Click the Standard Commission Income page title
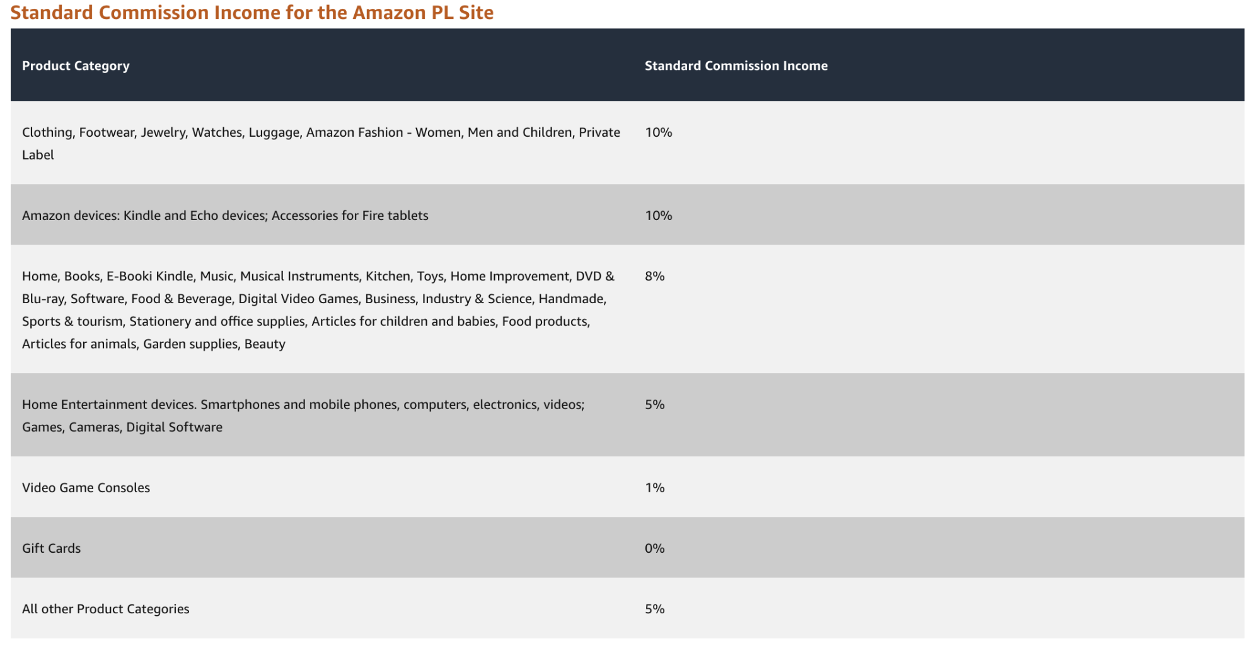Screen dimensions: 1260x653 pyautogui.click(x=251, y=13)
